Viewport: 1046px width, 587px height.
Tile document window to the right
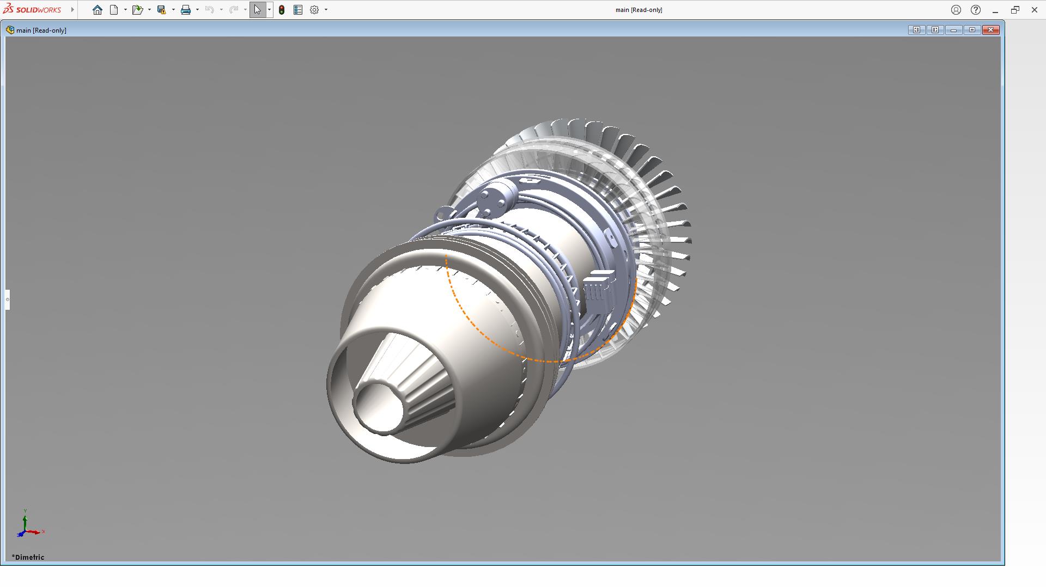tap(935, 30)
